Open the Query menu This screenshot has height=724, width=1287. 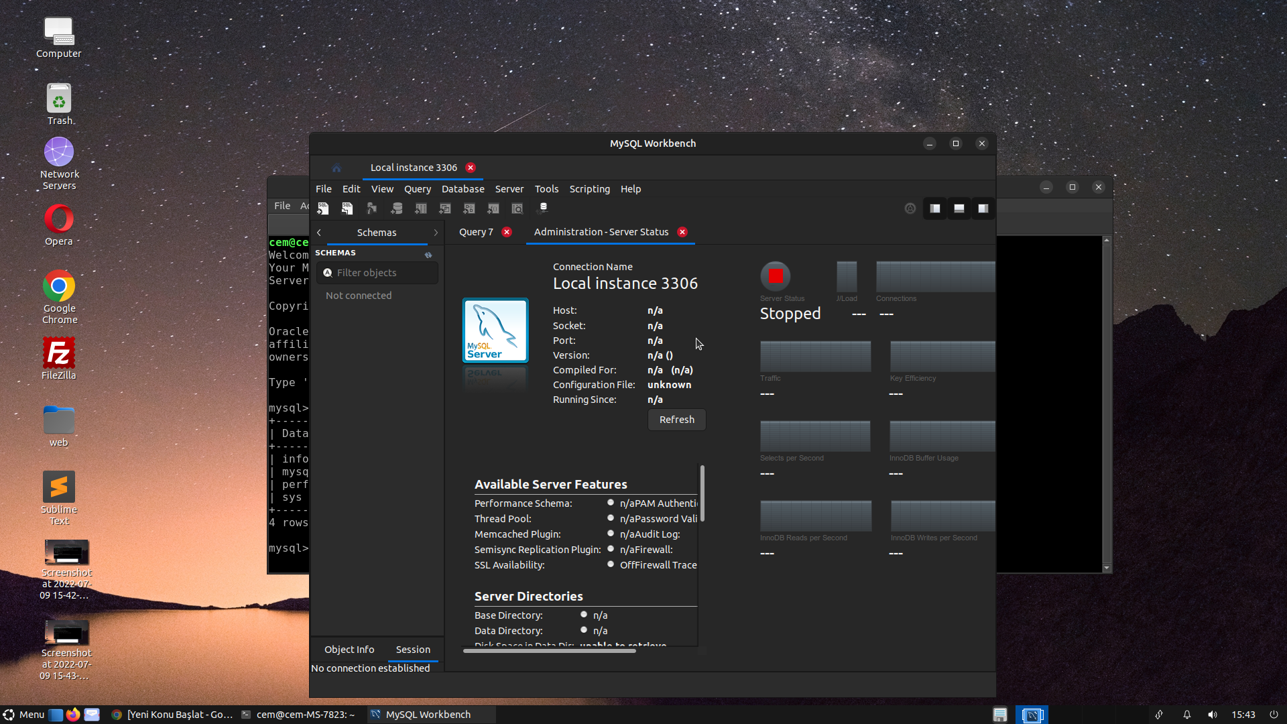(417, 188)
